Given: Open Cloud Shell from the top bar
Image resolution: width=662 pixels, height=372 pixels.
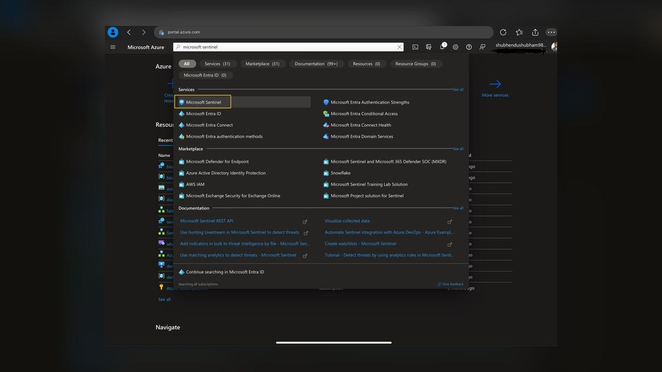Looking at the screenshot, I should (415, 47).
